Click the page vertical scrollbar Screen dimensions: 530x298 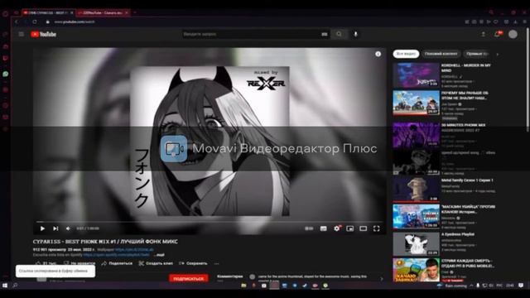tap(528, 79)
